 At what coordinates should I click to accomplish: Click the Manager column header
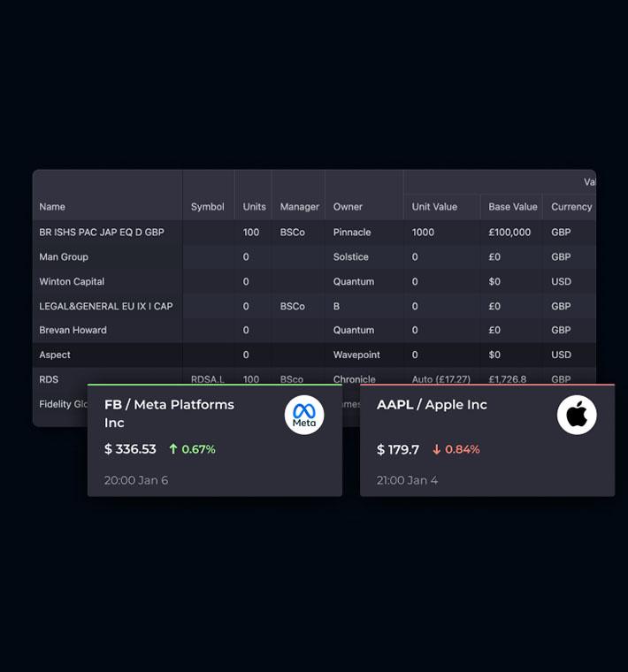click(299, 207)
